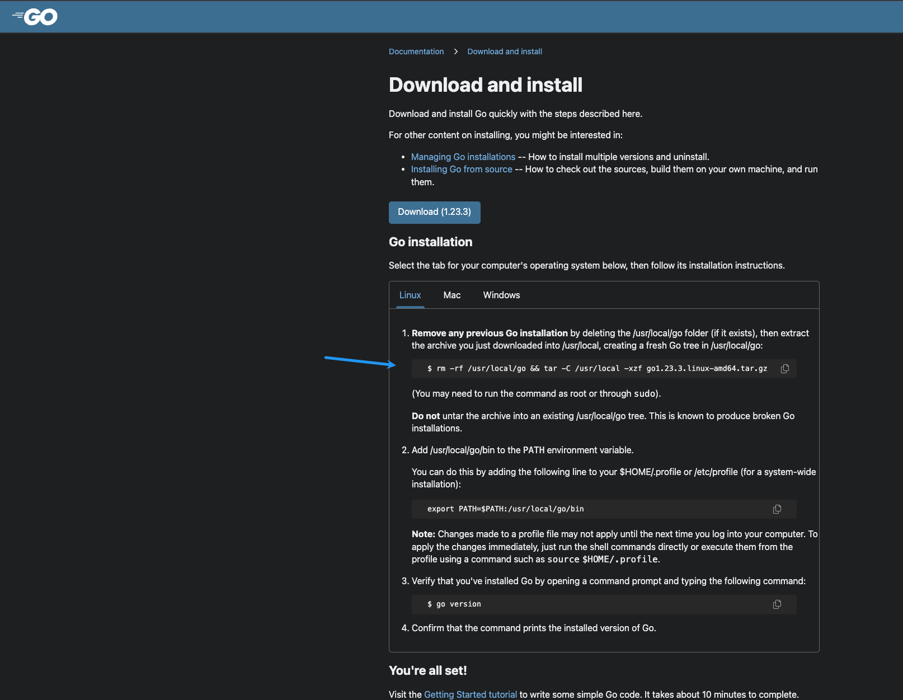The image size is (903, 700).
Task: Switch to the Mac tab
Action: (451, 295)
